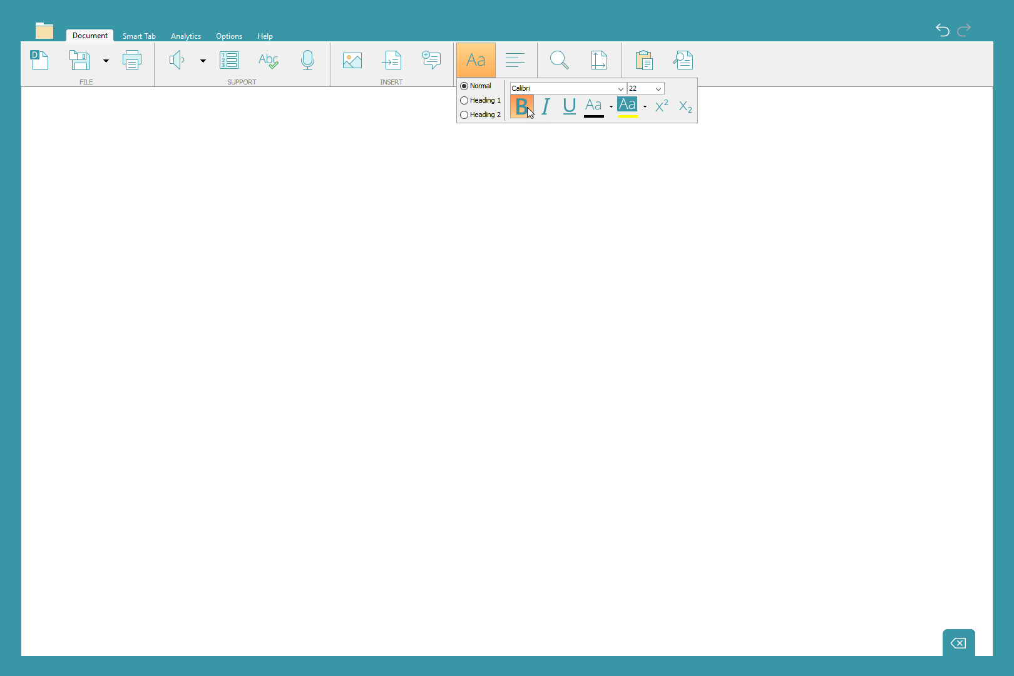The width and height of the screenshot is (1014, 676).
Task: Switch to the Smart Tab tab
Action: click(139, 36)
